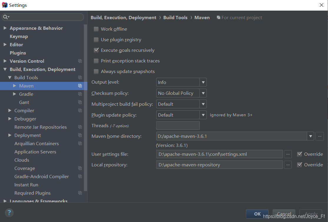The height and width of the screenshot is (222, 328).
Task: Close the Settings dialog
Action: tap(322, 5)
